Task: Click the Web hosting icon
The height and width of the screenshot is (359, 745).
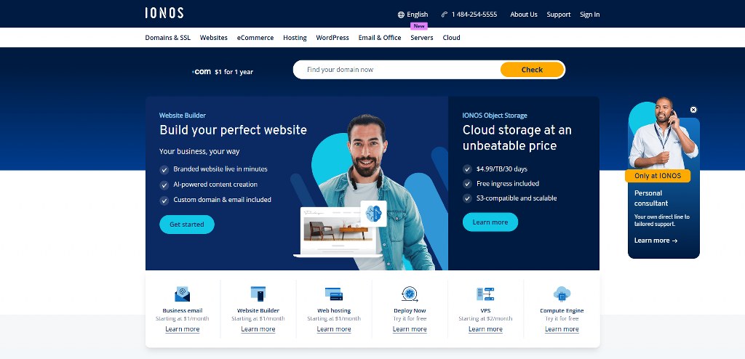Action: click(x=333, y=294)
